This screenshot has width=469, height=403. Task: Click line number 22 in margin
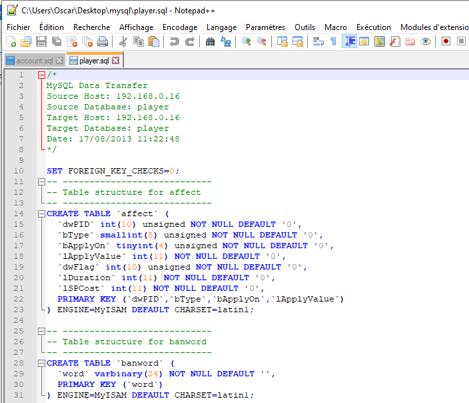tap(18, 299)
